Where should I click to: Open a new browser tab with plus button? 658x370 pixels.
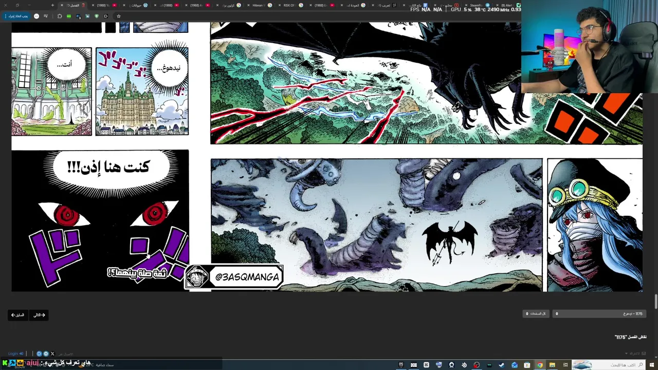[x=52, y=5]
